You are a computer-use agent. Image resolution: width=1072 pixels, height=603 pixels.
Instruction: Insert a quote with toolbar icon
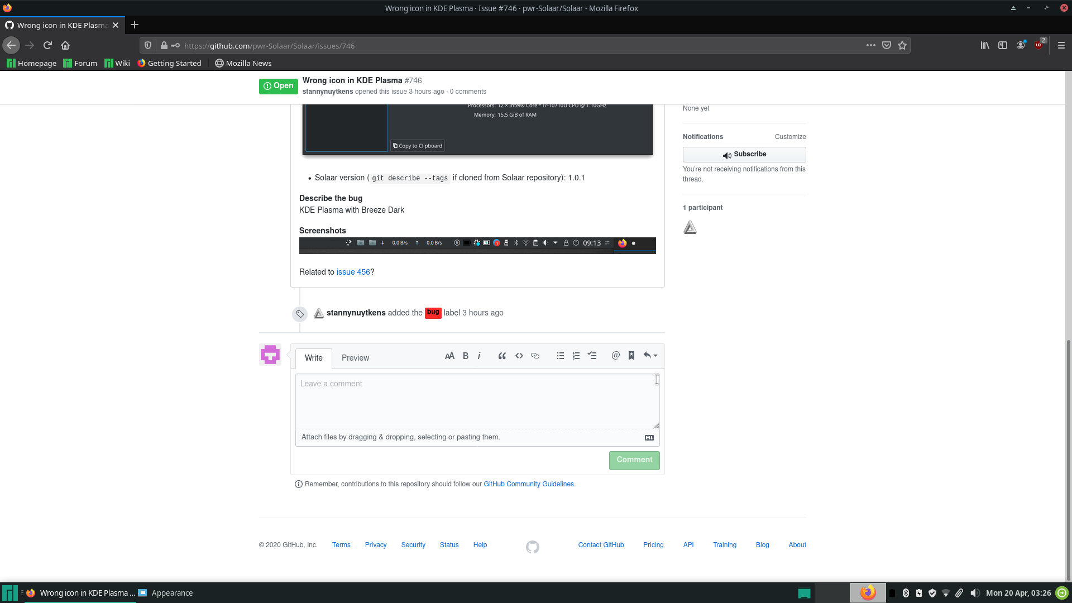502,356
